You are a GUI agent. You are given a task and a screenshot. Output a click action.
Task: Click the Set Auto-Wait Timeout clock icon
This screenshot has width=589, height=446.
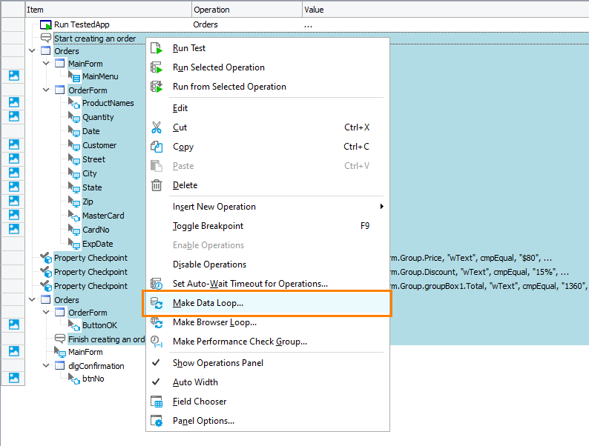tap(157, 284)
